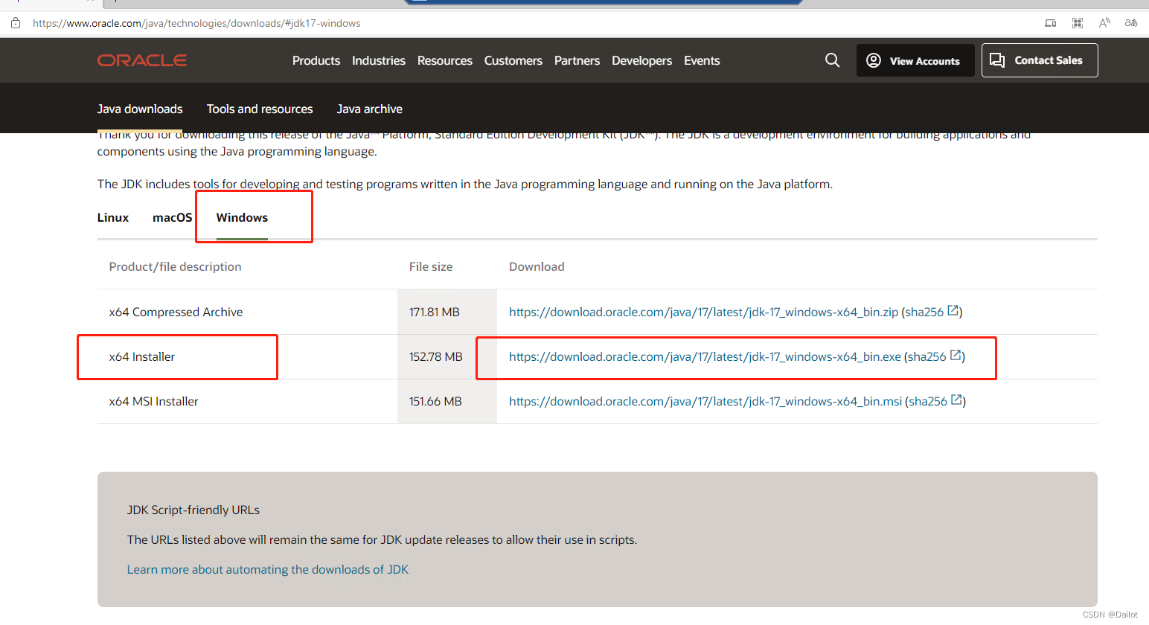1149x625 pixels.
Task: Go to Java downloads section
Action: [140, 109]
